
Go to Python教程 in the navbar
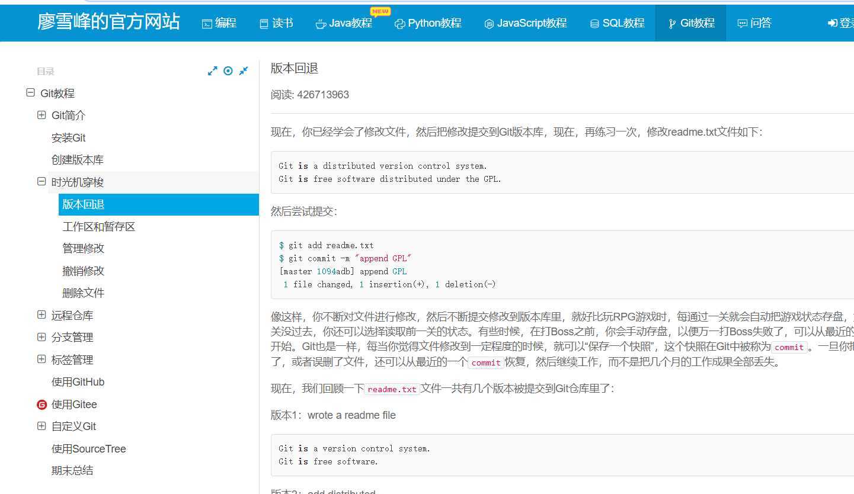point(428,23)
